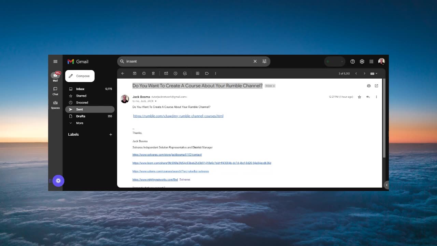437x246 pixels.
Task: Open the Gmail main menu hamburger
Action: pyautogui.click(x=55, y=61)
